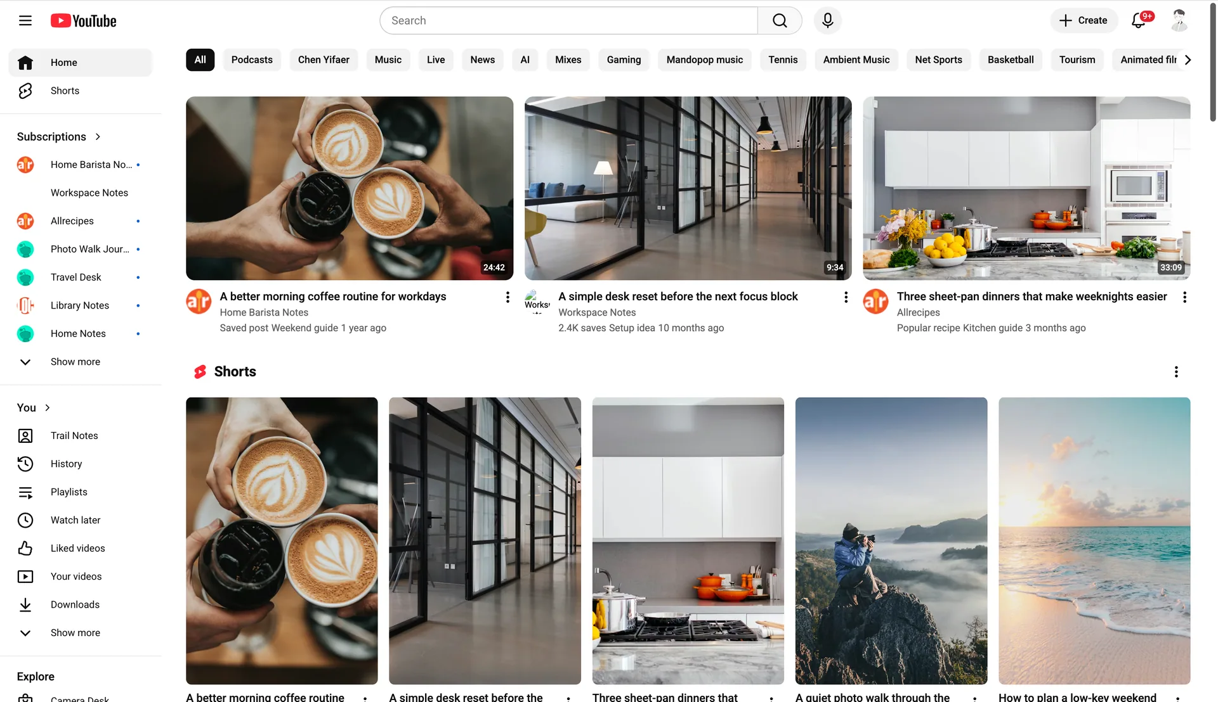This screenshot has width=1218, height=702.
Task: Select the Net Sports chip
Action: [x=938, y=60]
